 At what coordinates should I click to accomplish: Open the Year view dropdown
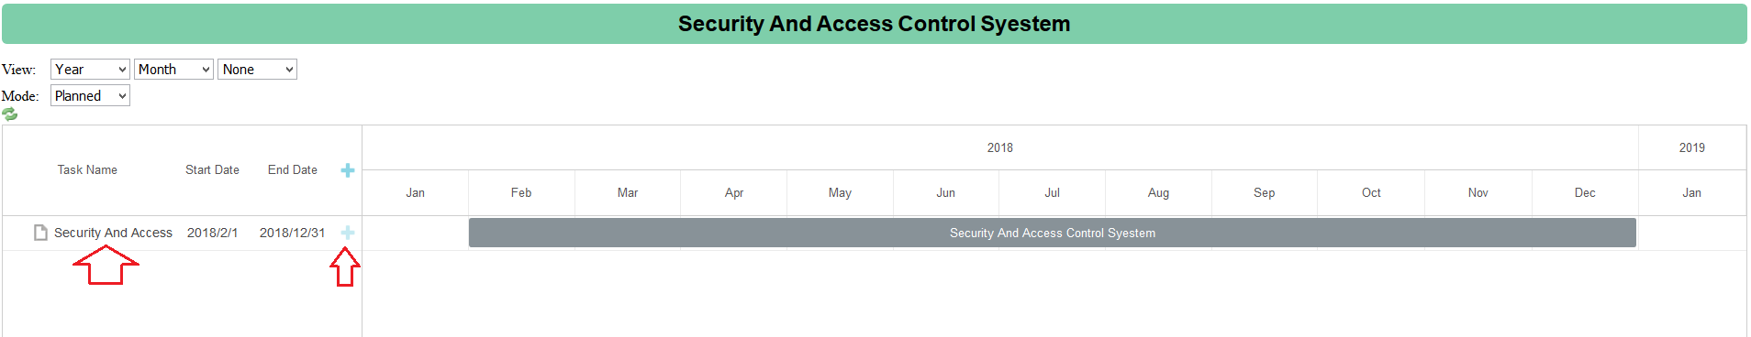point(90,70)
